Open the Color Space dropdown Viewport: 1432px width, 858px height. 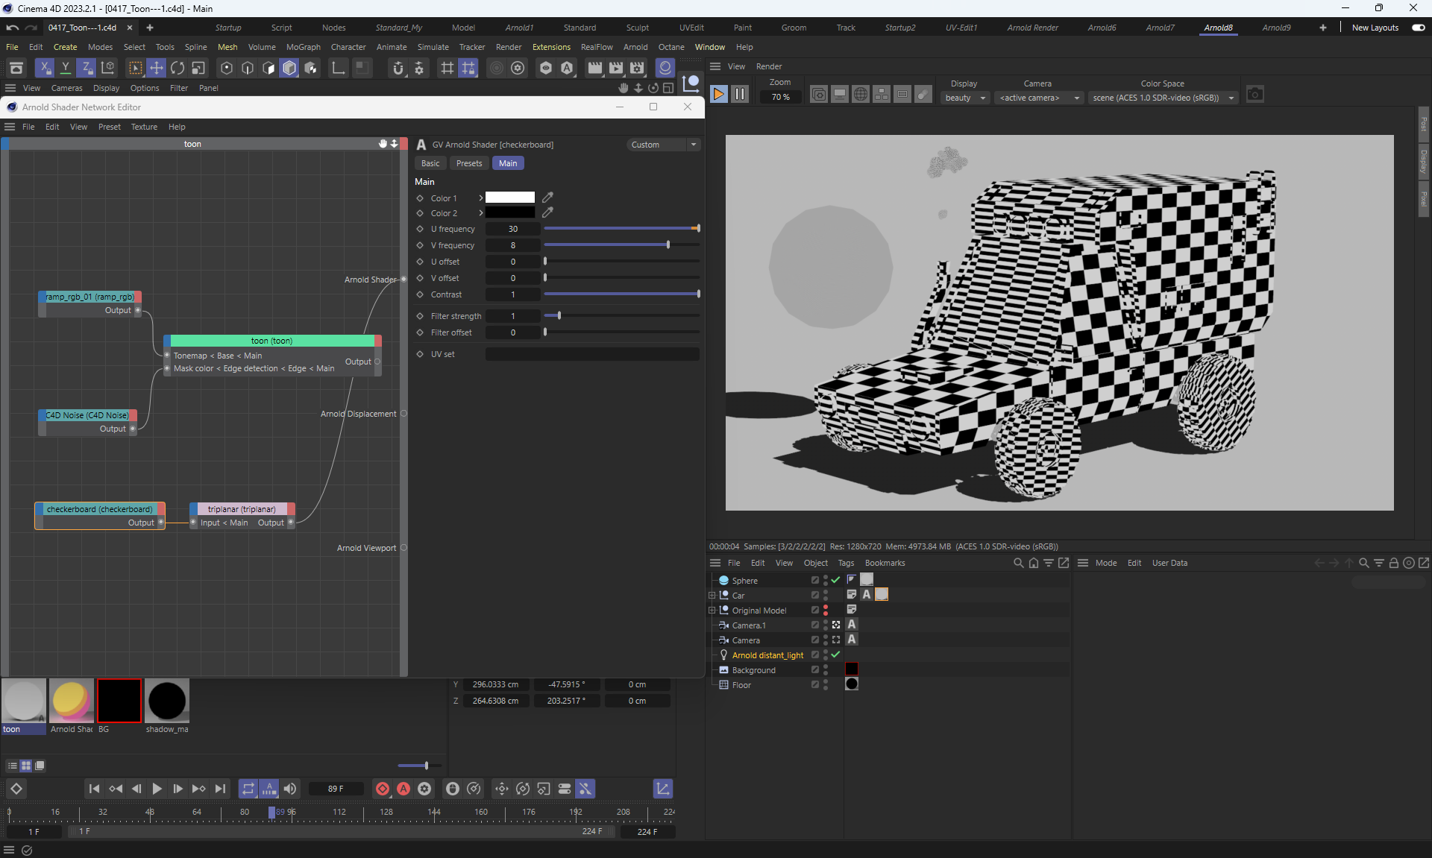1163,98
